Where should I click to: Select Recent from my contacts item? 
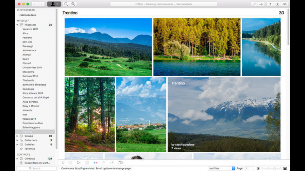click(37, 163)
